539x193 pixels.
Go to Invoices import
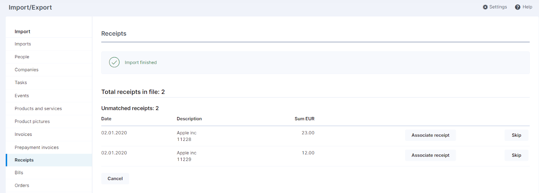click(x=49, y=134)
